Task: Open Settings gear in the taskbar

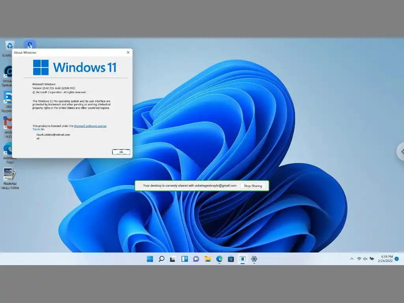Action: (254, 259)
